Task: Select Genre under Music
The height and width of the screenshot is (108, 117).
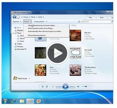Action: coord(21,41)
